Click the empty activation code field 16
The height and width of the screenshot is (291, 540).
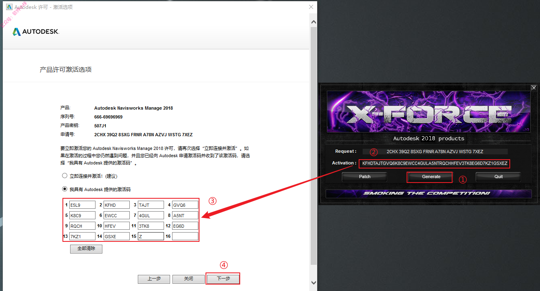[x=185, y=236]
